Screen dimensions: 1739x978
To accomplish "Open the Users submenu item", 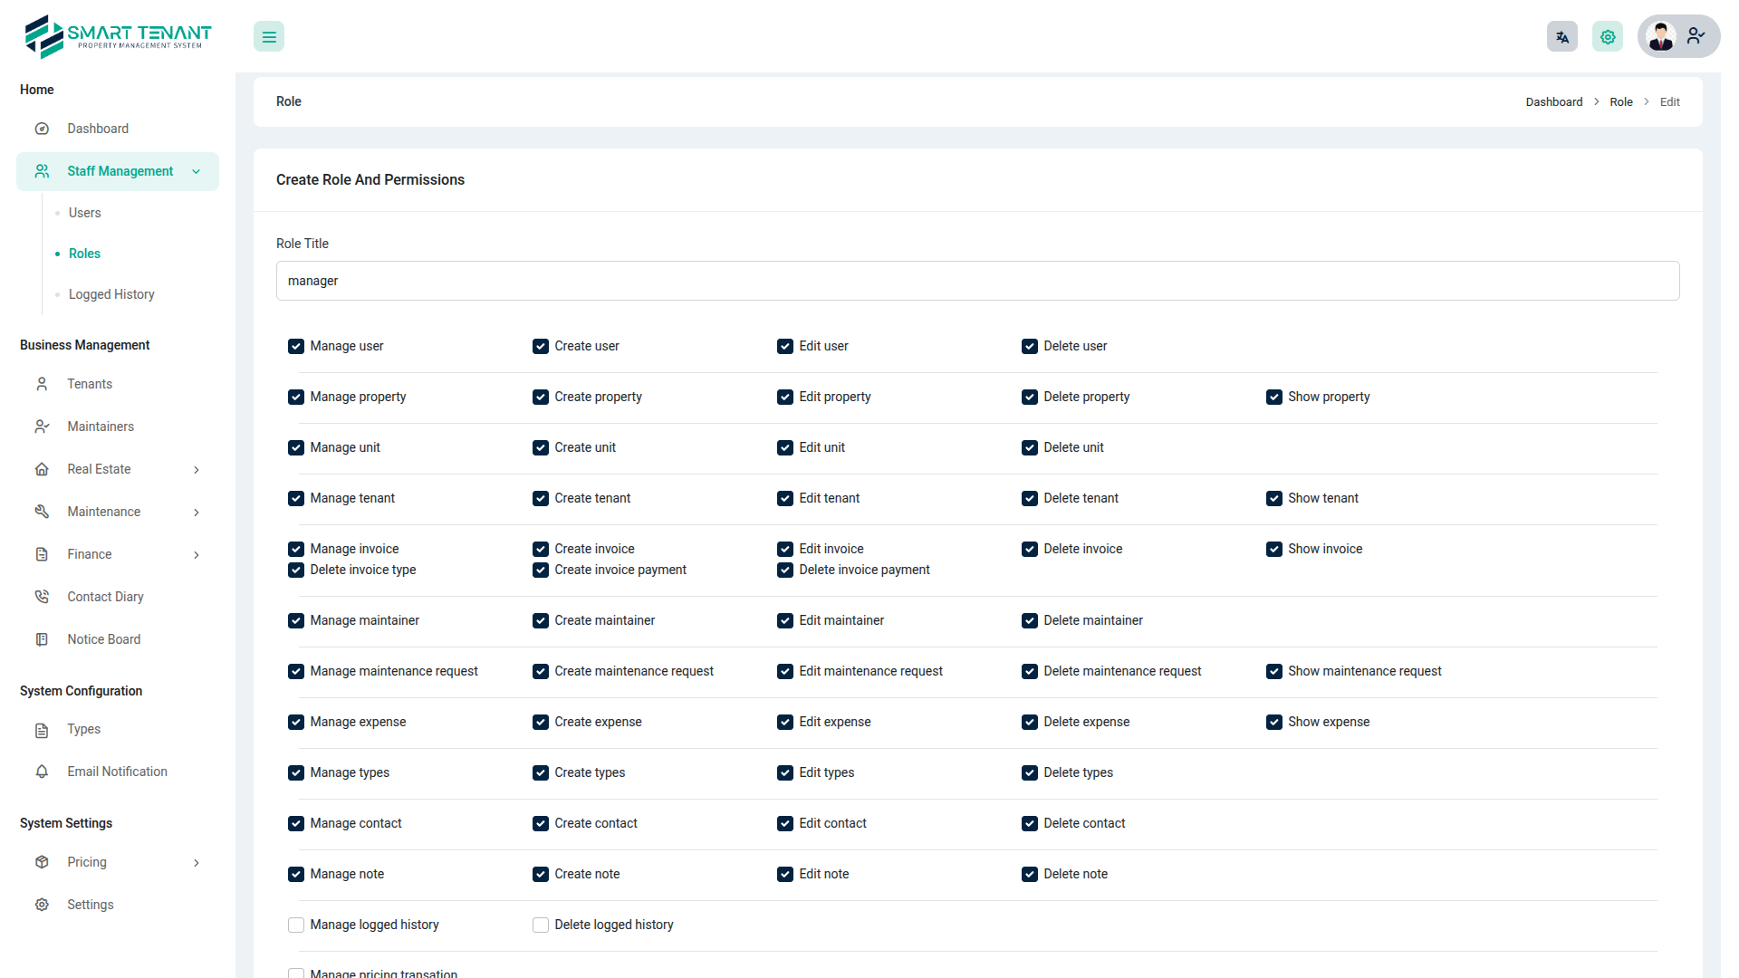I will click(85, 213).
